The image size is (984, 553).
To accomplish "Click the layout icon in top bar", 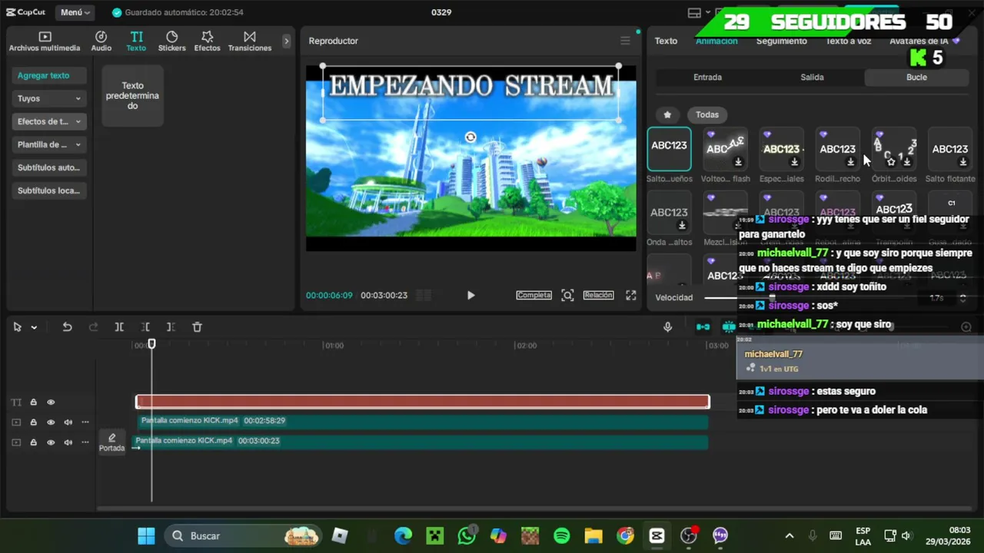I will (x=694, y=12).
